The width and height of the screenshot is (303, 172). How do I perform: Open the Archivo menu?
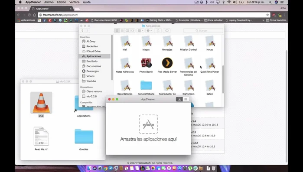[x=49, y=2]
